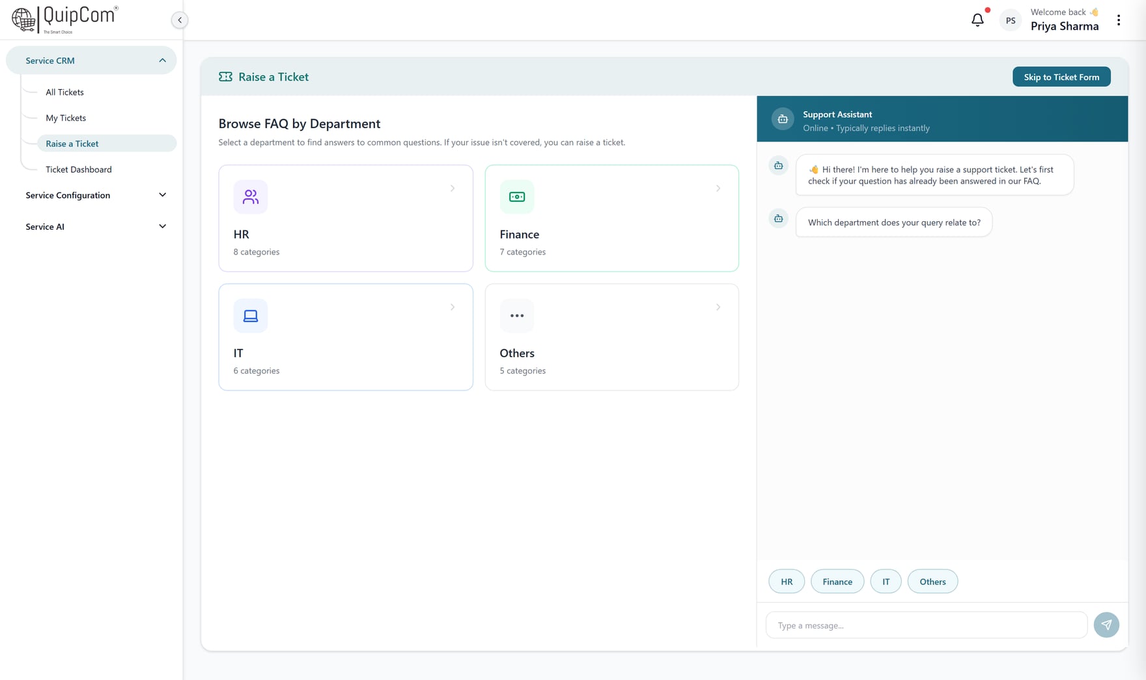This screenshot has height=680, width=1146.
Task: Focus the Type a message input field
Action: point(927,625)
